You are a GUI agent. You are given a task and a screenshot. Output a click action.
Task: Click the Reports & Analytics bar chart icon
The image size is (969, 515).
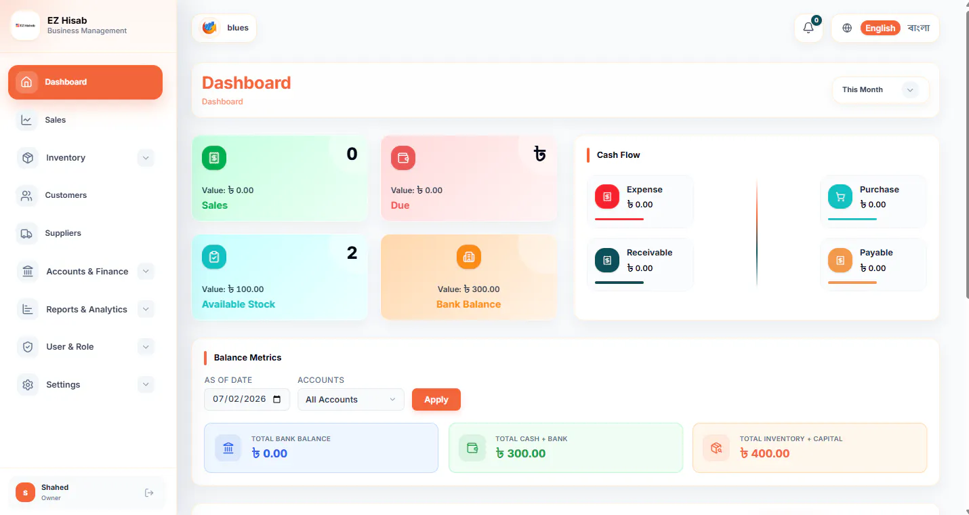coord(28,310)
